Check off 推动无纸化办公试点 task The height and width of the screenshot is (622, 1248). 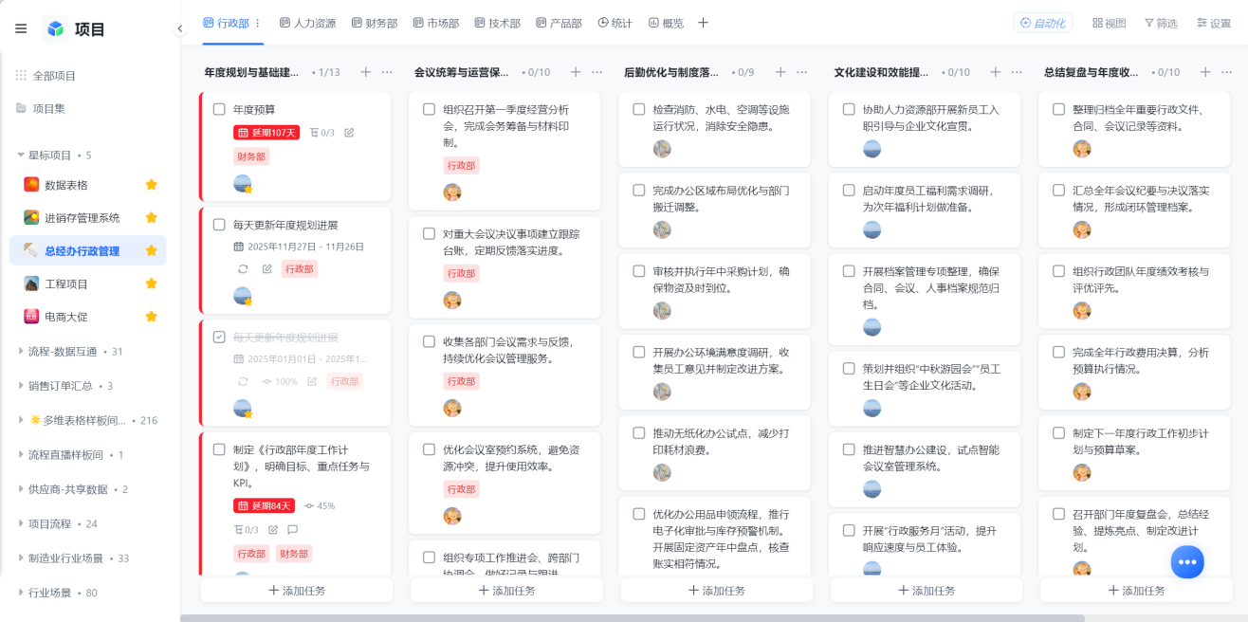coord(639,432)
